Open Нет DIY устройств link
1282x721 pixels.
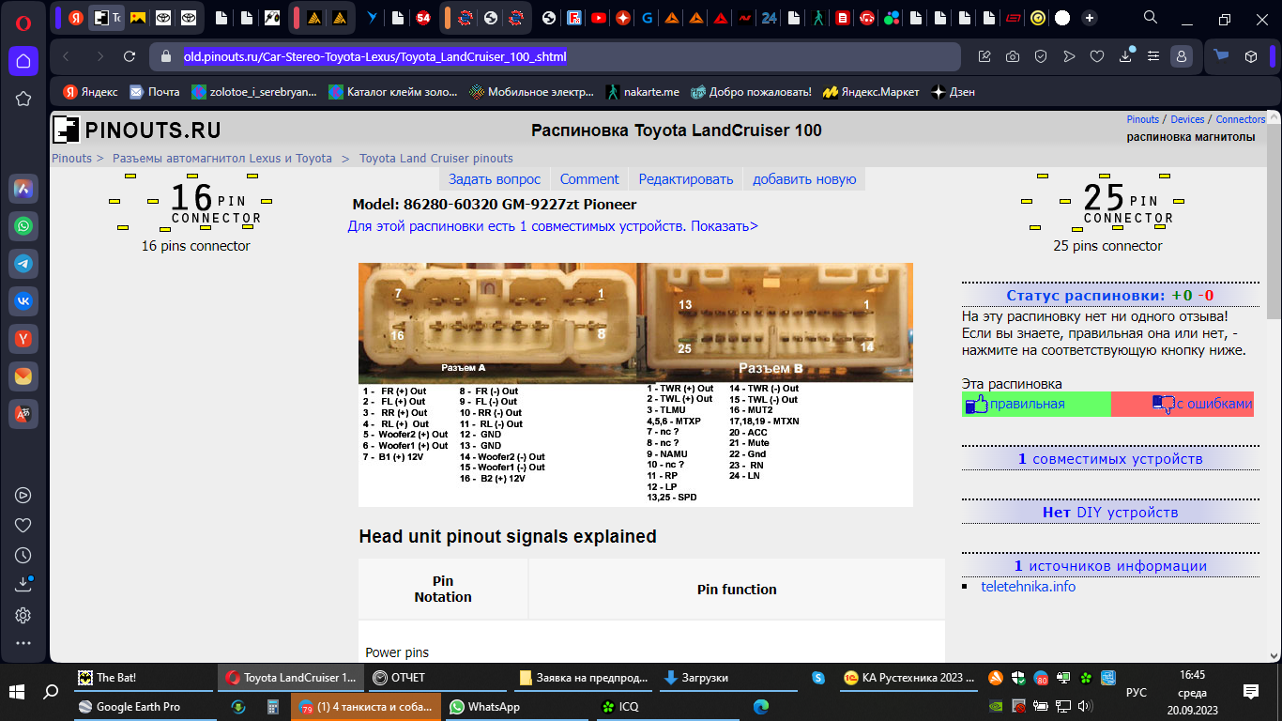pyautogui.click(x=1110, y=513)
